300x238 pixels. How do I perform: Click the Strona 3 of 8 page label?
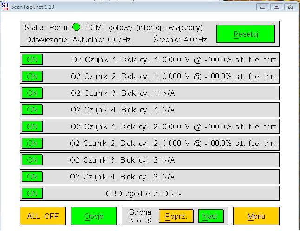(140, 216)
